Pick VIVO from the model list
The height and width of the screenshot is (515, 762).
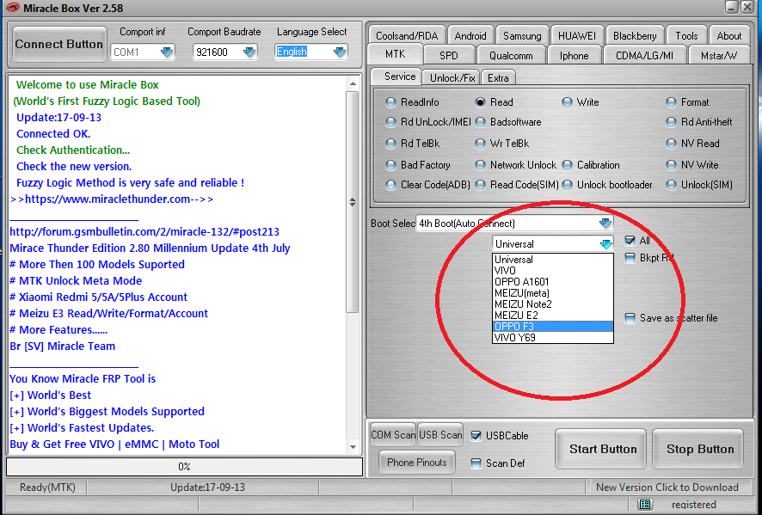click(552, 271)
